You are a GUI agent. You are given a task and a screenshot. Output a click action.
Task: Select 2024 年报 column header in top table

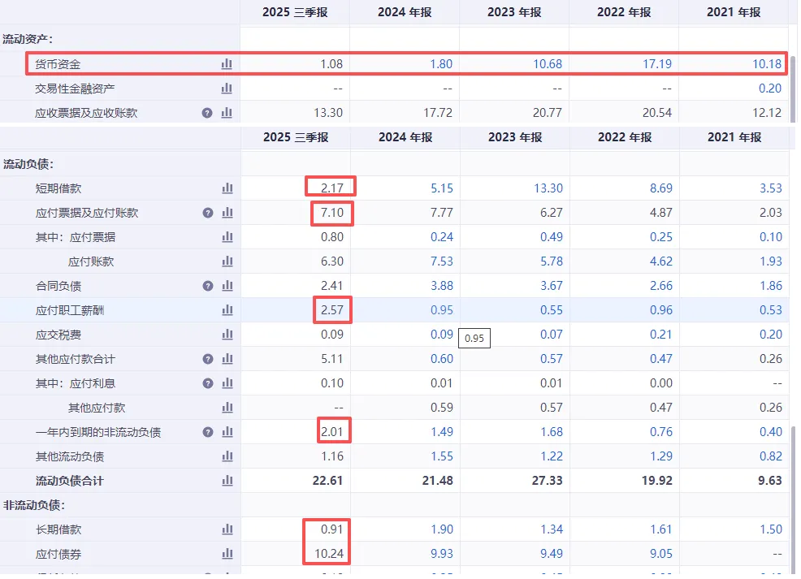coord(405,12)
